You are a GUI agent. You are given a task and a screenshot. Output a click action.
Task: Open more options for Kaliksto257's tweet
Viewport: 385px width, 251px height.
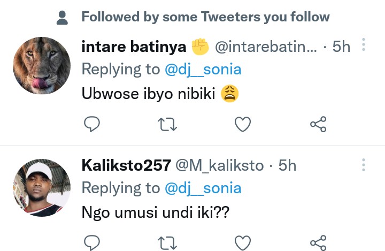click(x=364, y=165)
